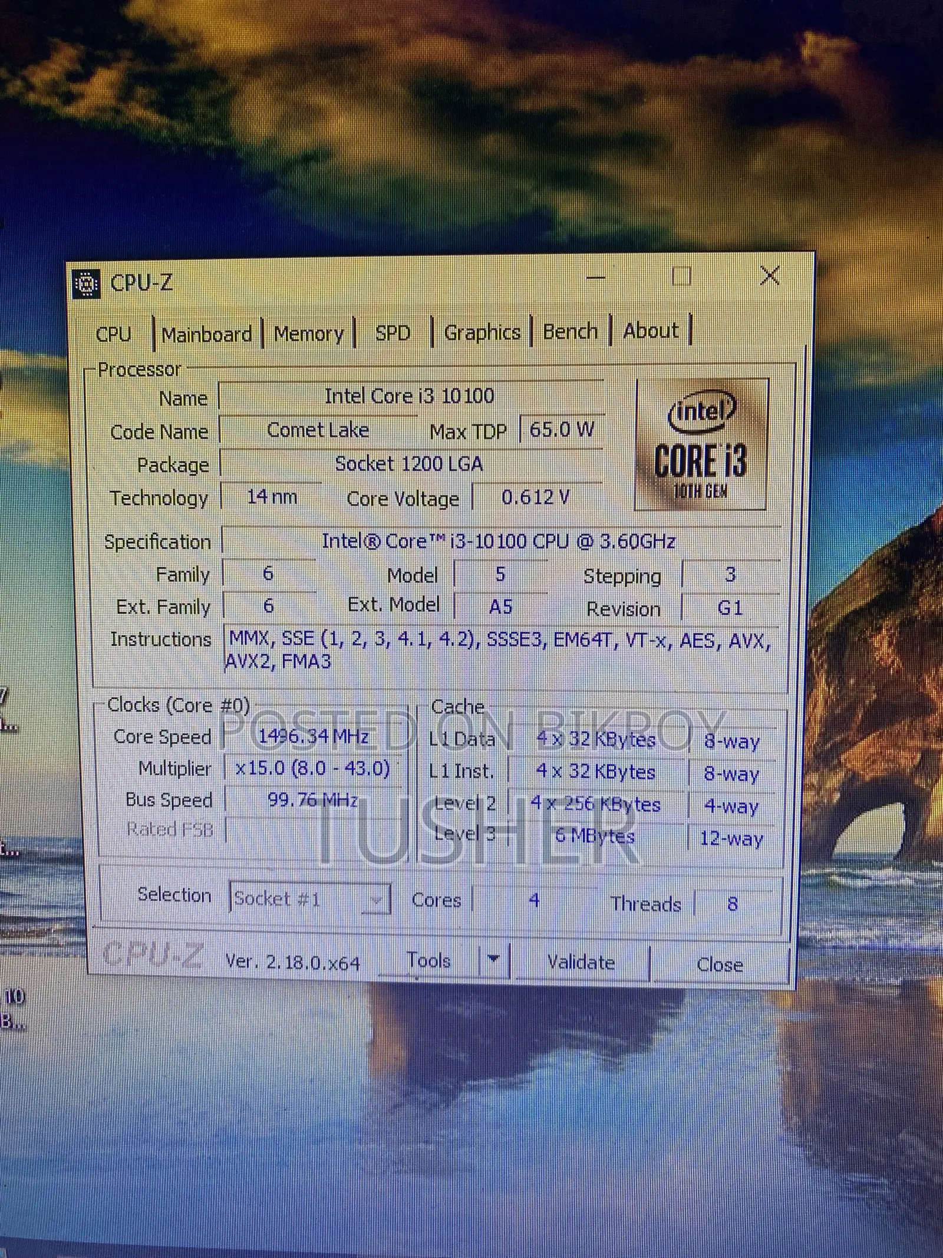Screen dimensions: 943x1258
Task: Click the L1 Inst. 4 x 32 KBytes value
Action: pos(596,772)
